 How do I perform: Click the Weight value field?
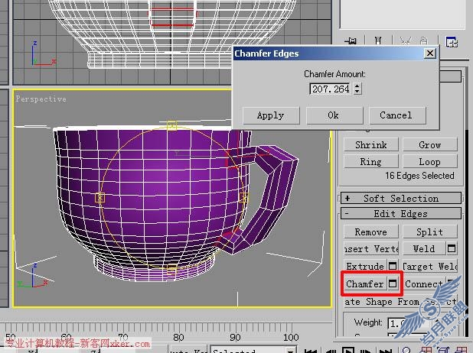(410, 323)
